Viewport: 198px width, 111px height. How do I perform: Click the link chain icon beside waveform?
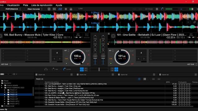(195, 22)
